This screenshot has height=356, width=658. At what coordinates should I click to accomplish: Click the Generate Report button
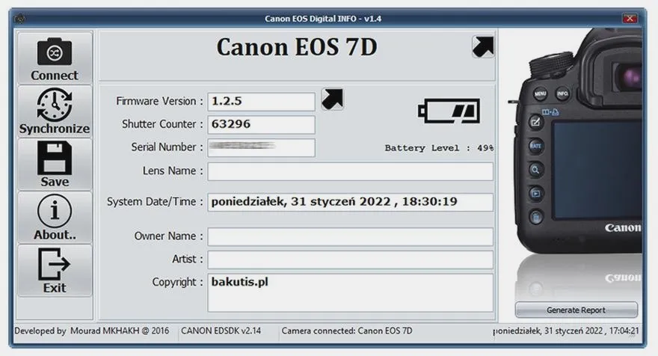click(x=576, y=310)
